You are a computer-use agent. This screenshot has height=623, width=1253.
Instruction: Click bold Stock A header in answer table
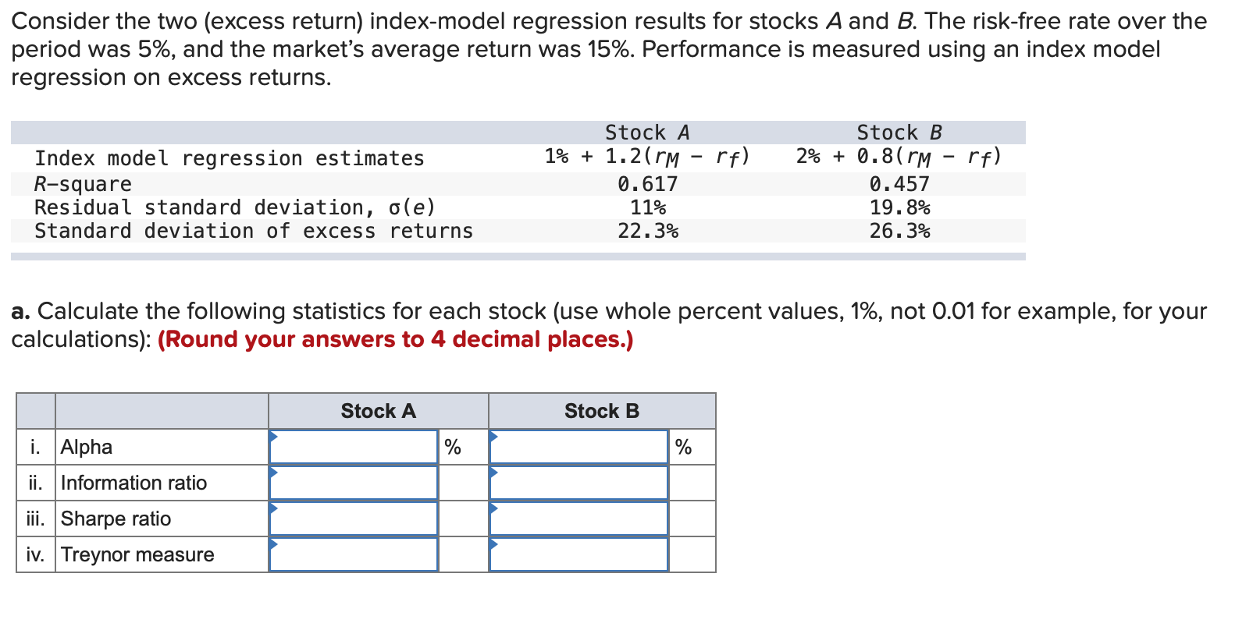378,411
